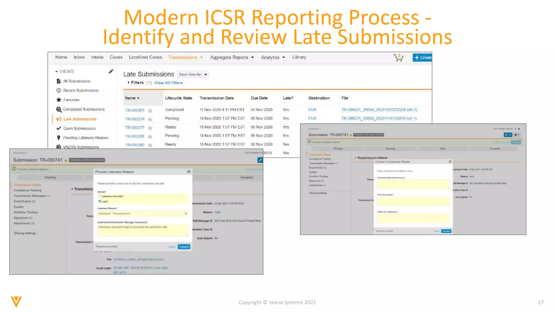Viewport: 555px width, 312px height.
Task: Click the Due Date column header
Action: [x=259, y=98]
